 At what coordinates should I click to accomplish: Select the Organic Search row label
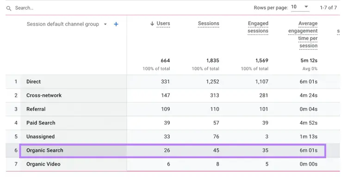[45, 150]
